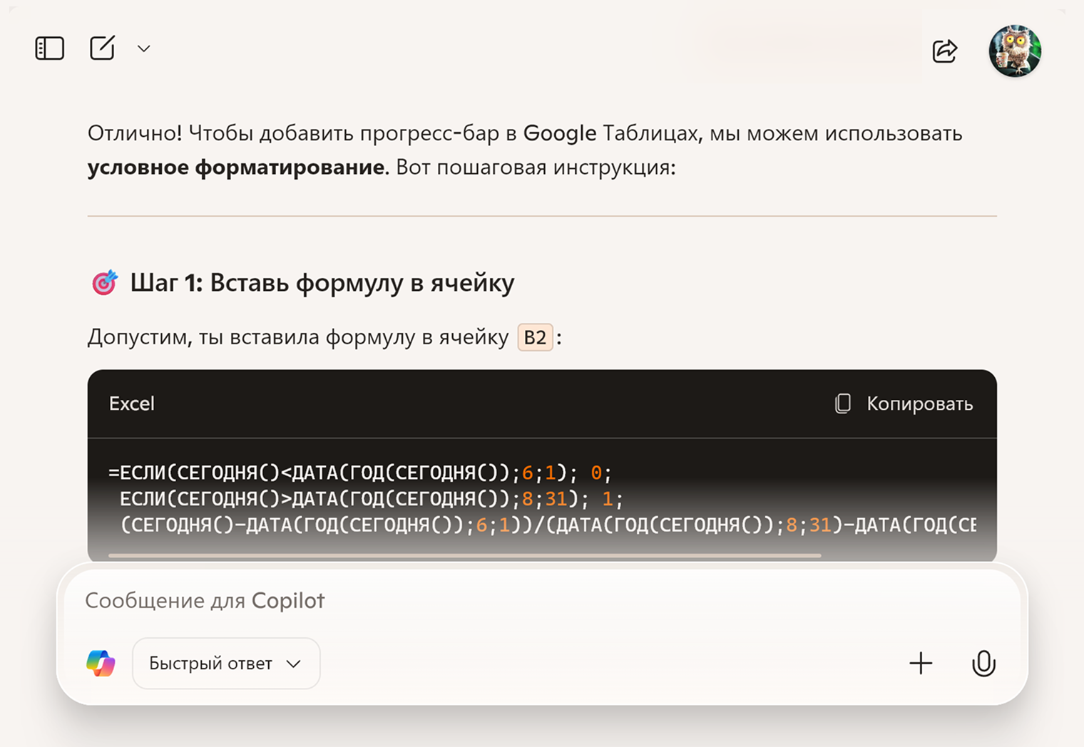The width and height of the screenshot is (1084, 747).
Task: Toggle the sidebar panel icon
Action: [x=50, y=48]
